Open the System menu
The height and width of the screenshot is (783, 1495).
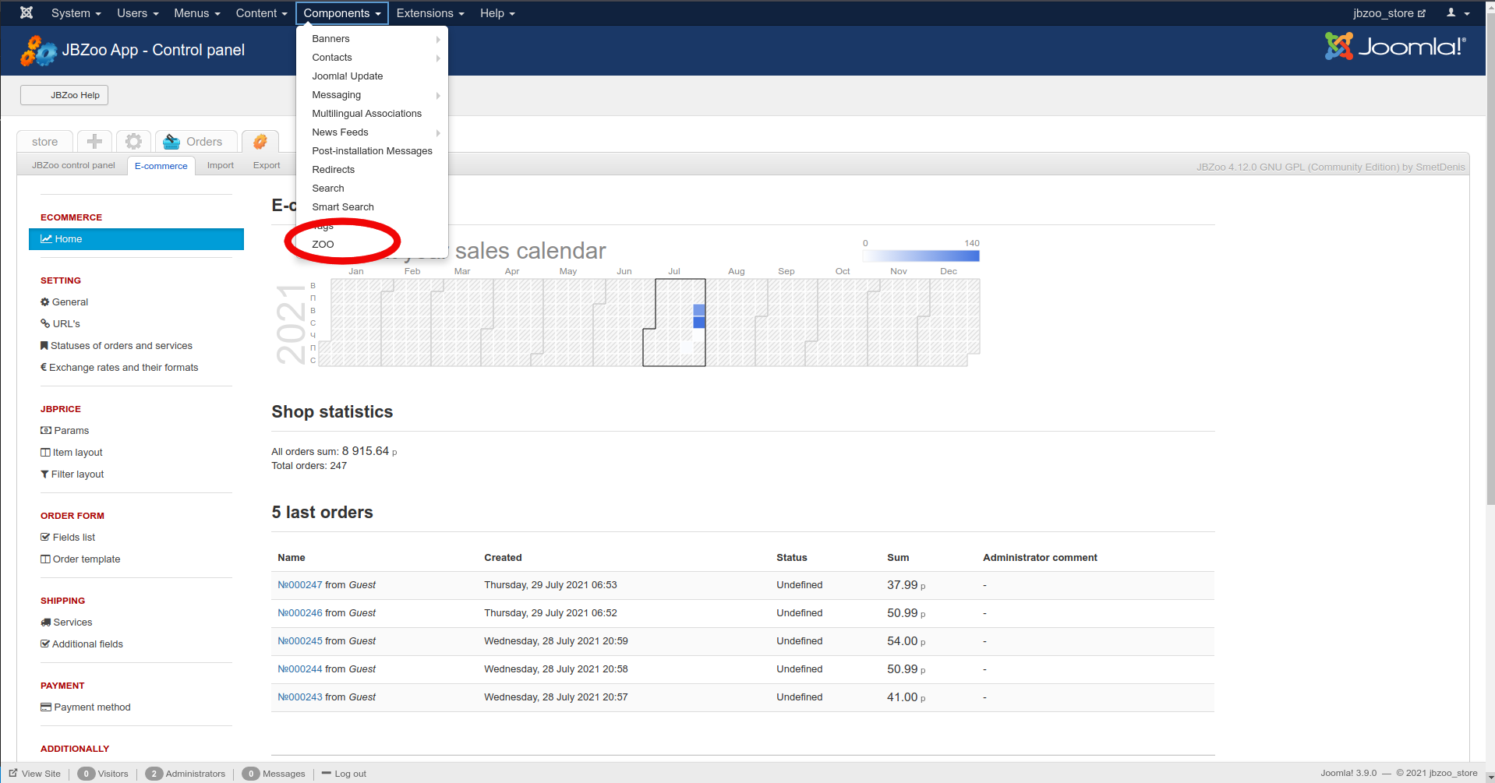pos(76,13)
